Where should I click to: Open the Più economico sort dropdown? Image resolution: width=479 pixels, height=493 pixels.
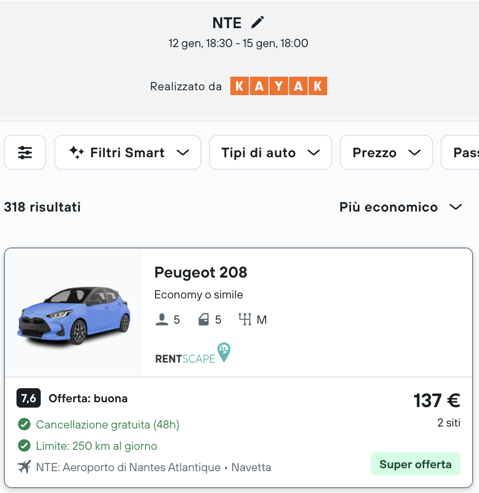click(401, 207)
